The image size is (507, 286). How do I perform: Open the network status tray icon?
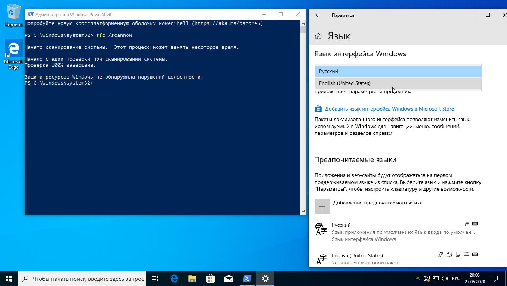pos(436,279)
